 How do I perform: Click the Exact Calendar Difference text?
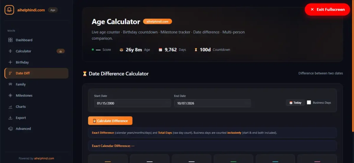[113, 146]
